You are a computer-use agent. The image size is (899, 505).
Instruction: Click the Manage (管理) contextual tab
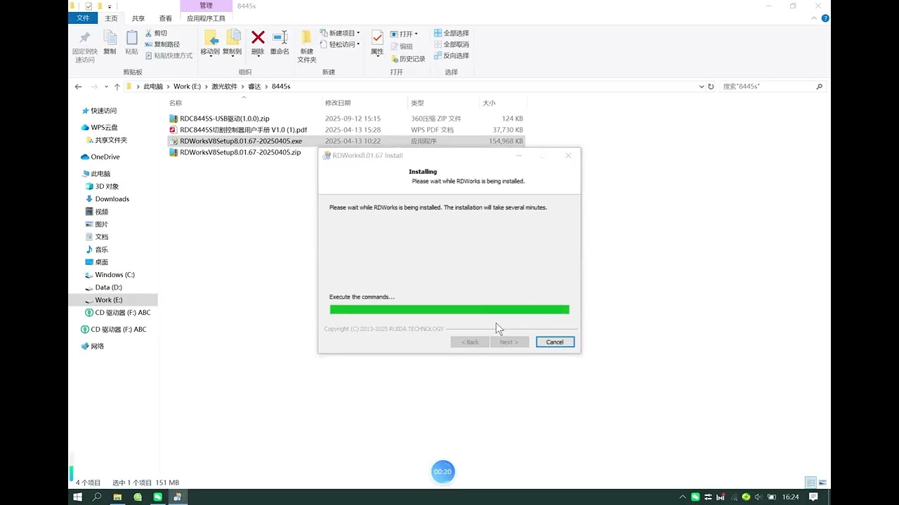coord(206,6)
